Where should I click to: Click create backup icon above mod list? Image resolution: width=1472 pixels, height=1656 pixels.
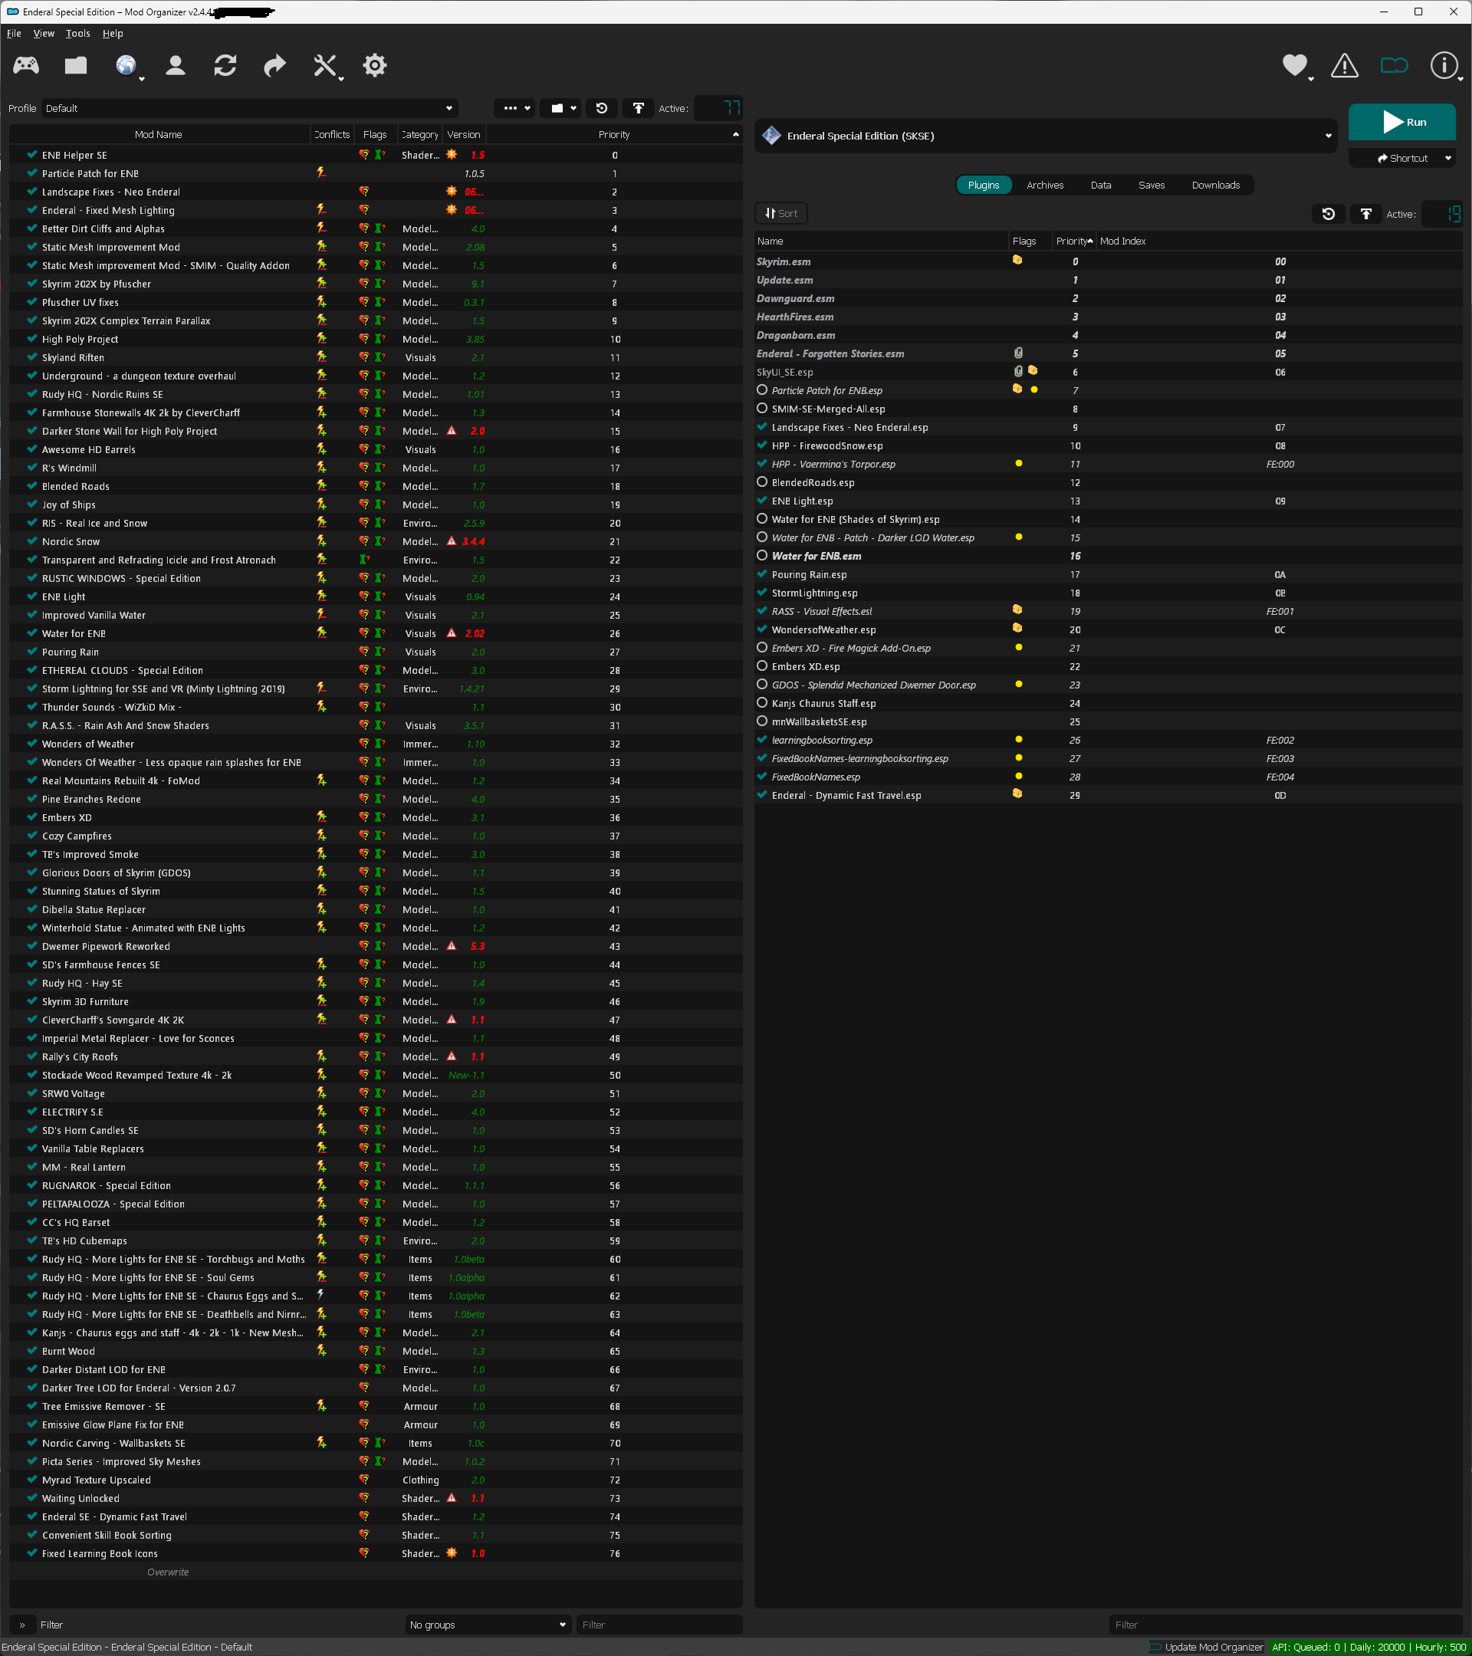(639, 108)
